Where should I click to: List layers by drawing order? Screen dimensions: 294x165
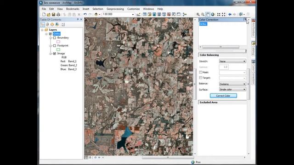[x=43, y=24]
